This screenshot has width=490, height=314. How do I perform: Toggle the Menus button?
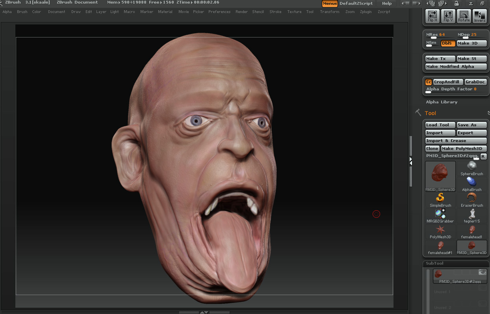click(330, 4)
